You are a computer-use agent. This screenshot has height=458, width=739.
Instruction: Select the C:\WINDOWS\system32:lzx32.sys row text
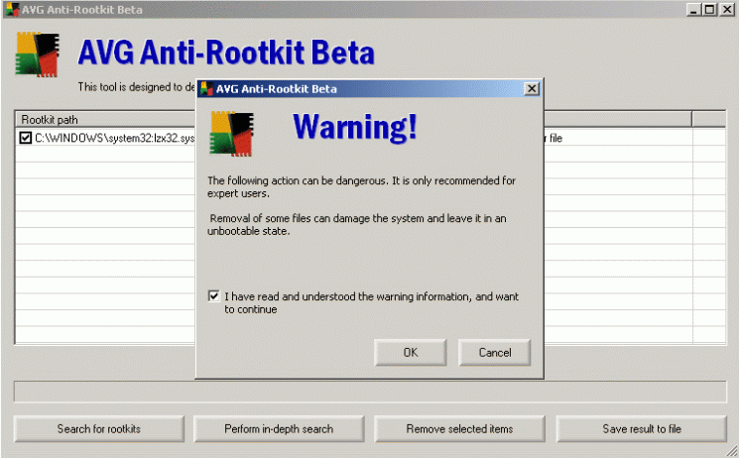(x=114, y=138)
